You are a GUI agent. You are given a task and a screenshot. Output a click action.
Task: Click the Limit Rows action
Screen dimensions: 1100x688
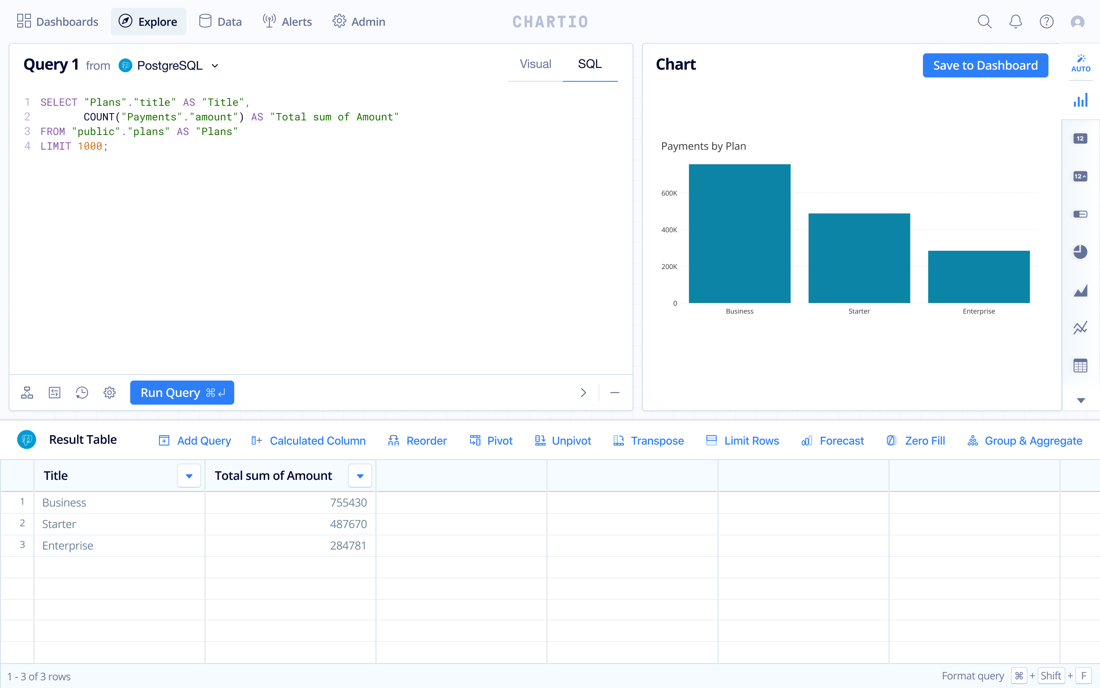[x=743, y=440]
